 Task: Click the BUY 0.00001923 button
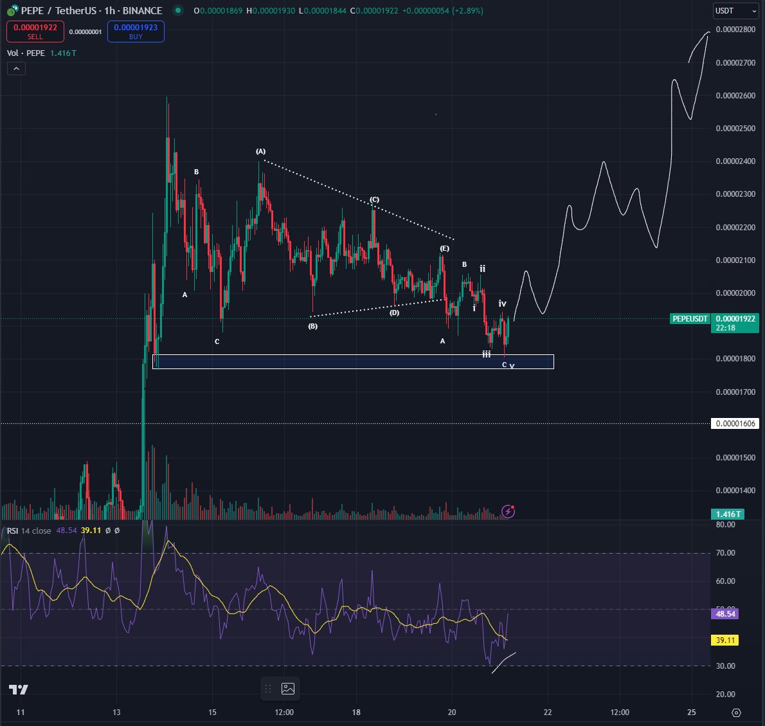click(136, 32)
